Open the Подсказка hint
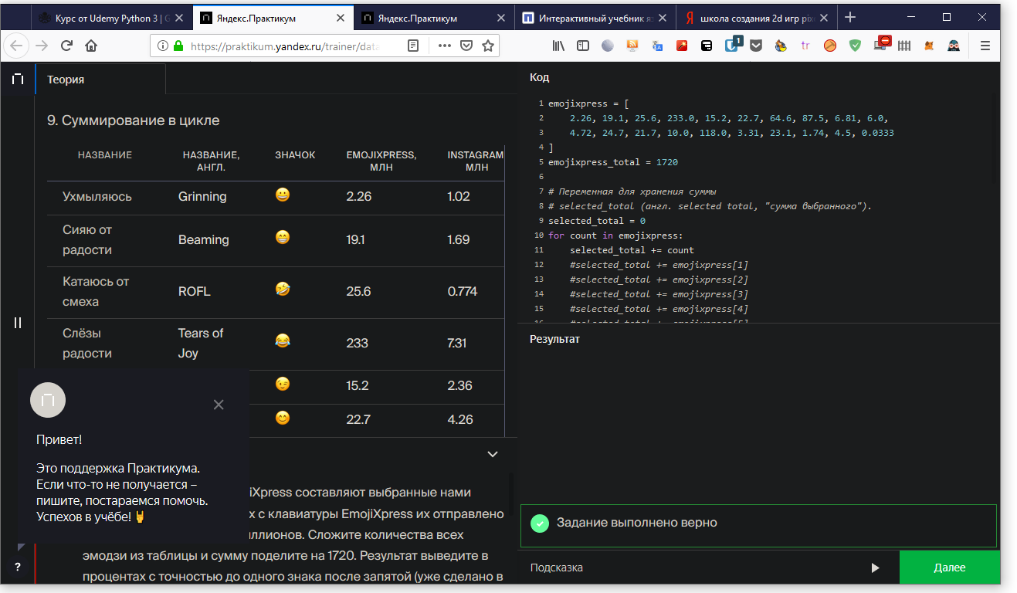Screen dimensions: 1017x593 click(557, 568)
